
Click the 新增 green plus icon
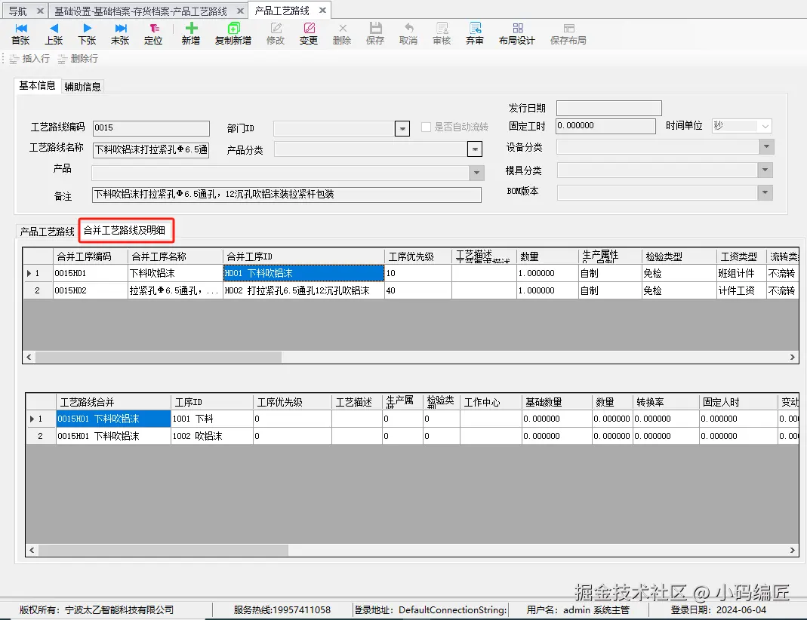pyautogui.click(x=191, y=34)
